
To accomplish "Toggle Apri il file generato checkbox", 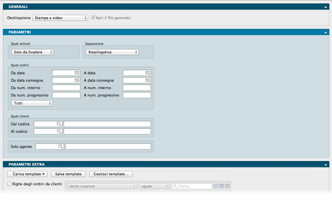I will tap(93, 18).
